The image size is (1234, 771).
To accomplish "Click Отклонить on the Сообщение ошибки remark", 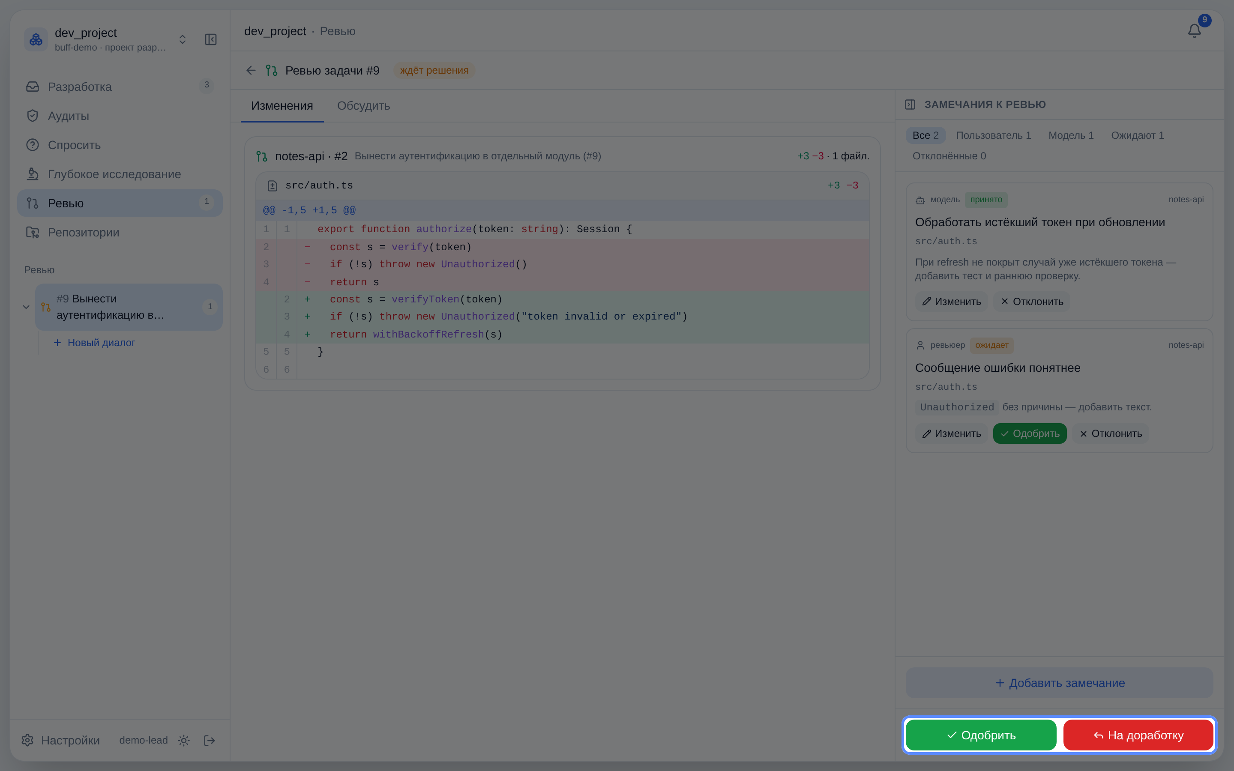I will point(1111,433).
